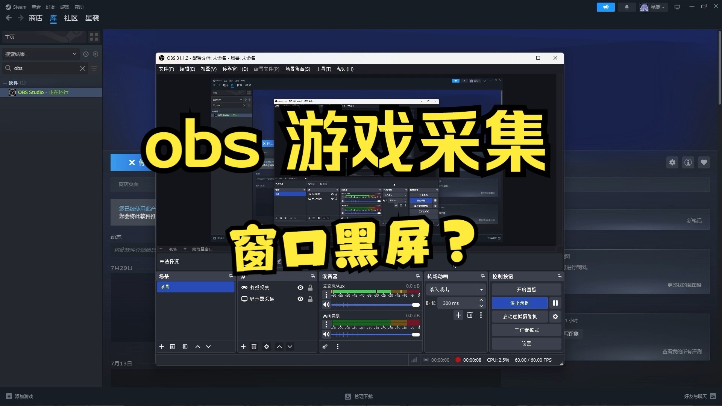Screen dimensions: 722x406
Task: Pop out the 控制按钮 dock panel
Action: tap(559, 276)
